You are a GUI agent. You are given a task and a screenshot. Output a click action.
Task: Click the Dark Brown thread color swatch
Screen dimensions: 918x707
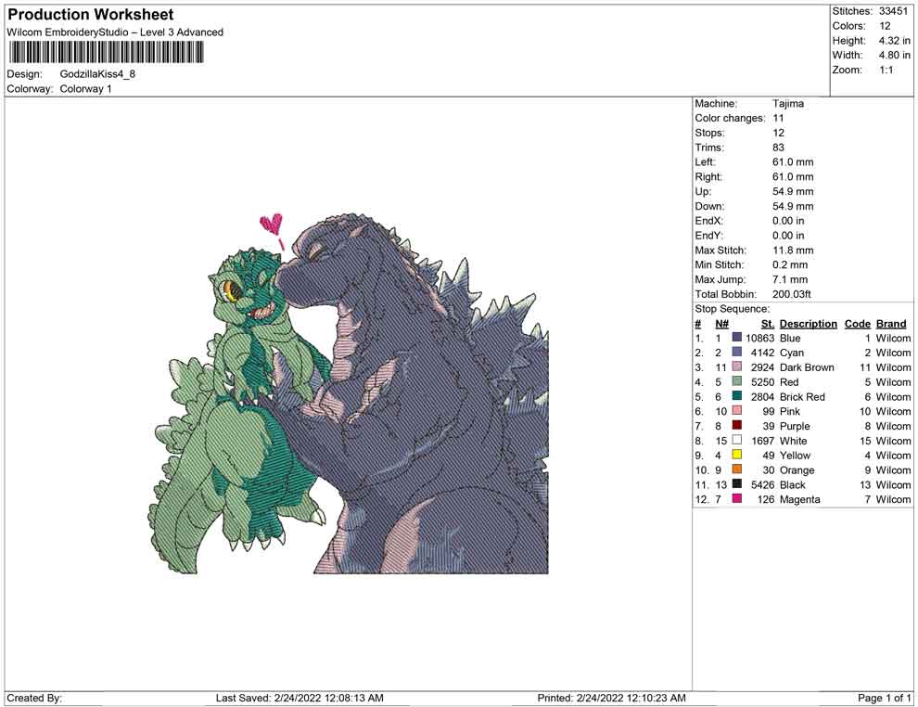click(737, 366)
